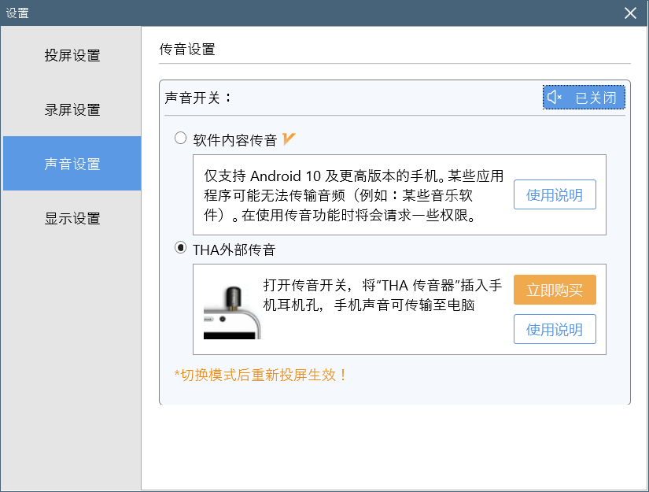Viewport: 649px width, 492px height.
Task: Open the 录屏设置 tab
Action: 72,109
